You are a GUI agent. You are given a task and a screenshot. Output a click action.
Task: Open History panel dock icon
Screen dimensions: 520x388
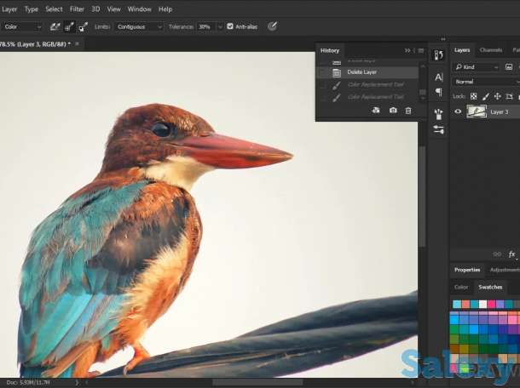click(x=438, y=55)
